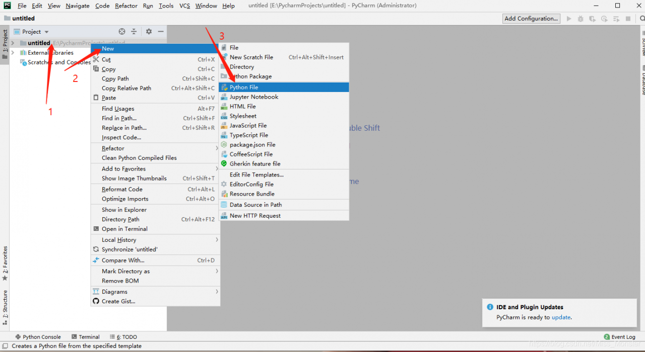Open Project panel settings gear
645x352 pixels.
[149, 32]
